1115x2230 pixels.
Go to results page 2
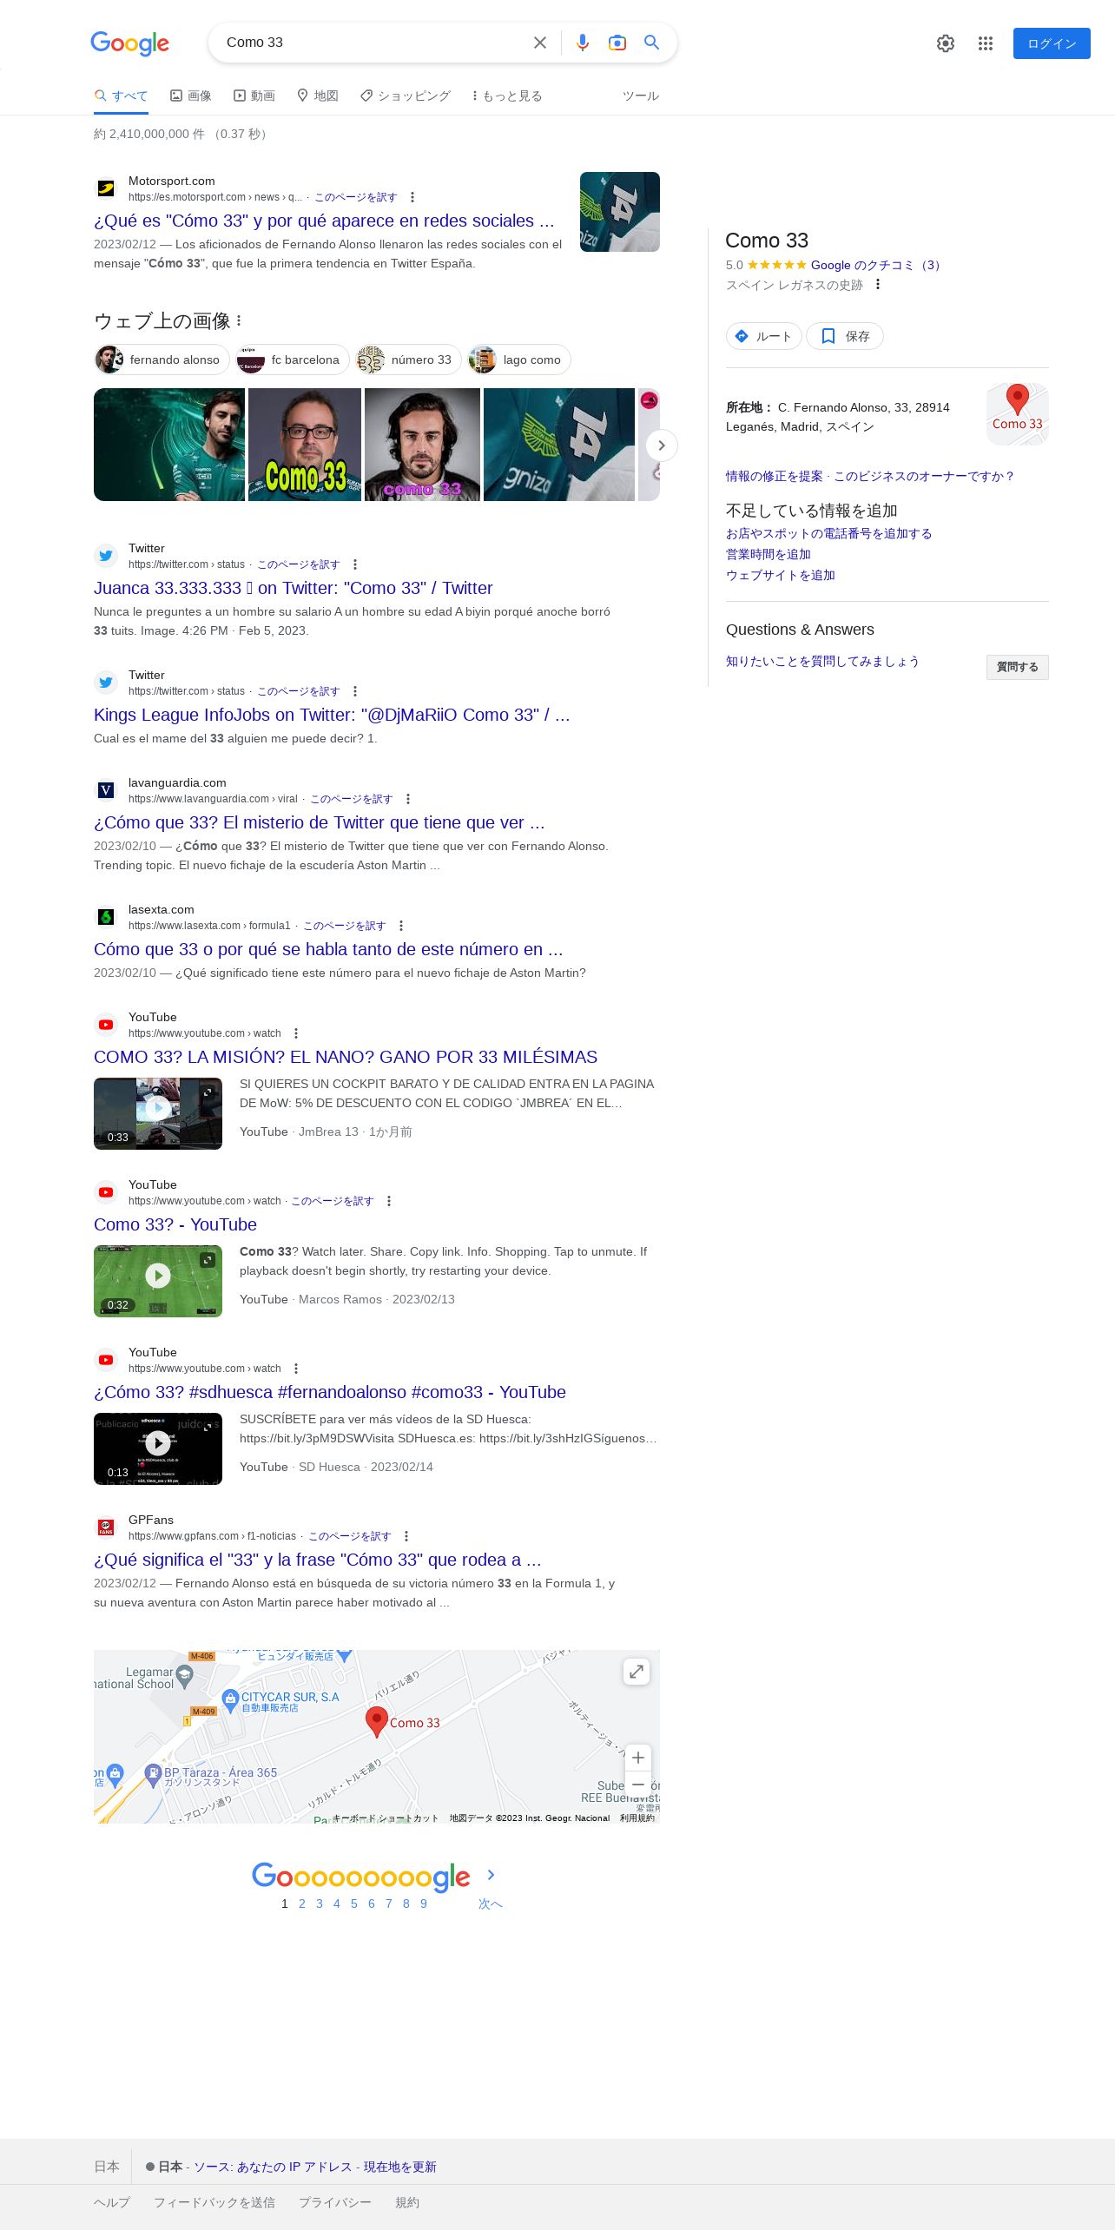tap(302, 1903)
